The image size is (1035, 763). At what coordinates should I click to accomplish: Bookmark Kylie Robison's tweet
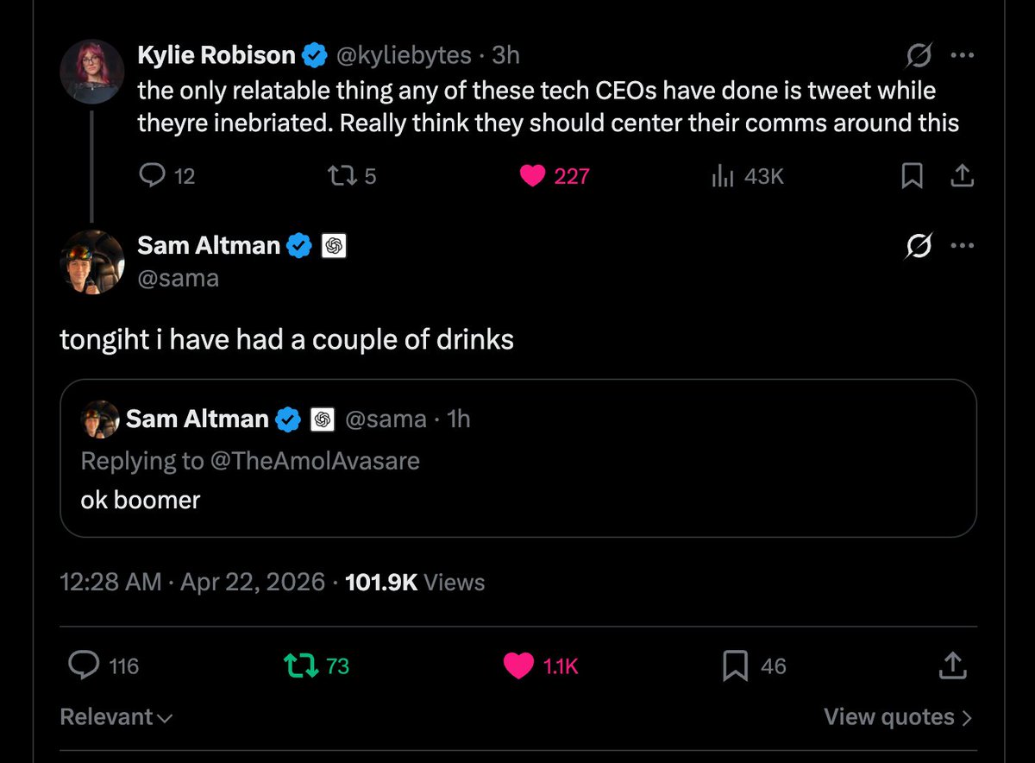tap(912, 176)
